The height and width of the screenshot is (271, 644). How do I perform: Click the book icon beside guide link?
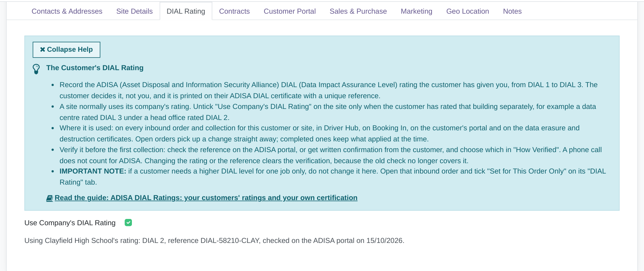point(50,198)
